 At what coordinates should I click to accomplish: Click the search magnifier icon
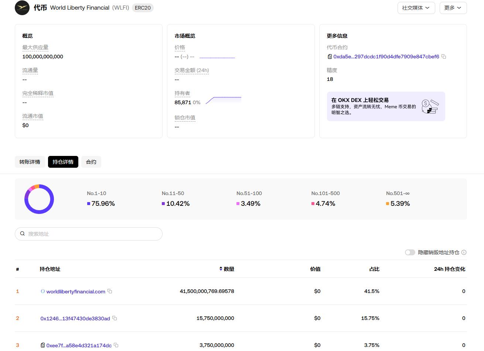coord(23,234)
